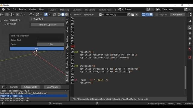Click the Tool properties tab icon

pyautogui.click(x=190, y=21)
